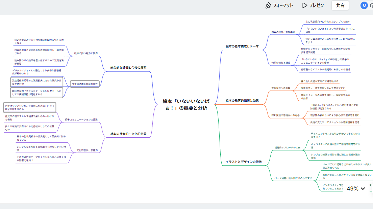
Task: Click the partially visible icon beside the avatar
Action: [x=371, y=5]
